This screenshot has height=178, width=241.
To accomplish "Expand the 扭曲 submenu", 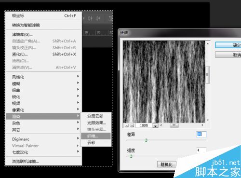I will coord(44,90).
